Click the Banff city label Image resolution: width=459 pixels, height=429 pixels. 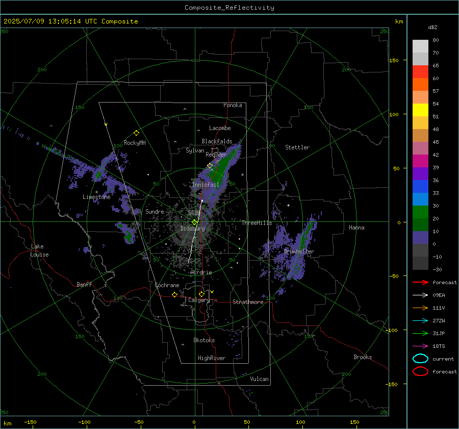(x=84, y=284)
